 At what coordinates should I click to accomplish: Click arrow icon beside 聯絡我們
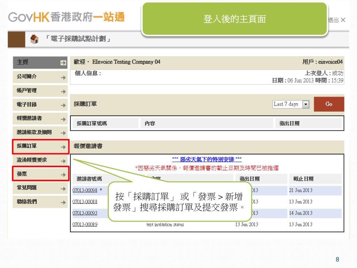tap(63, 202)
